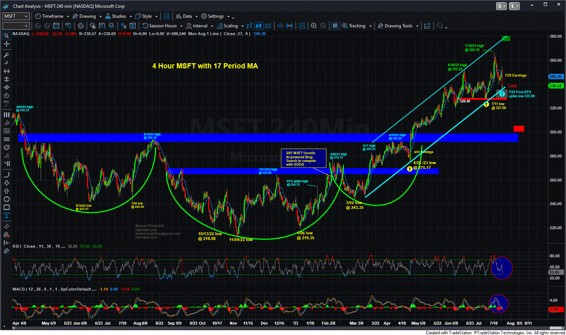Expand the Timeframe dropdown arrow
The height and width of the screenshot is (335, 566).
[68, 17]
